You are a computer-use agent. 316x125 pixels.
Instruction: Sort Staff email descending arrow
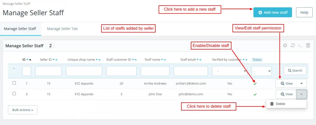click(x=197, y=60)
